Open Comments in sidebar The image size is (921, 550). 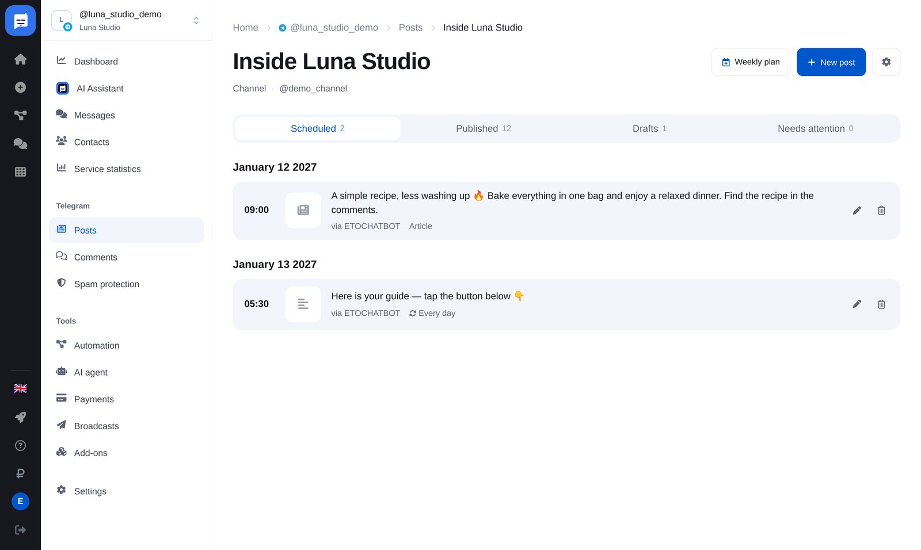click(x=127, y=257)
